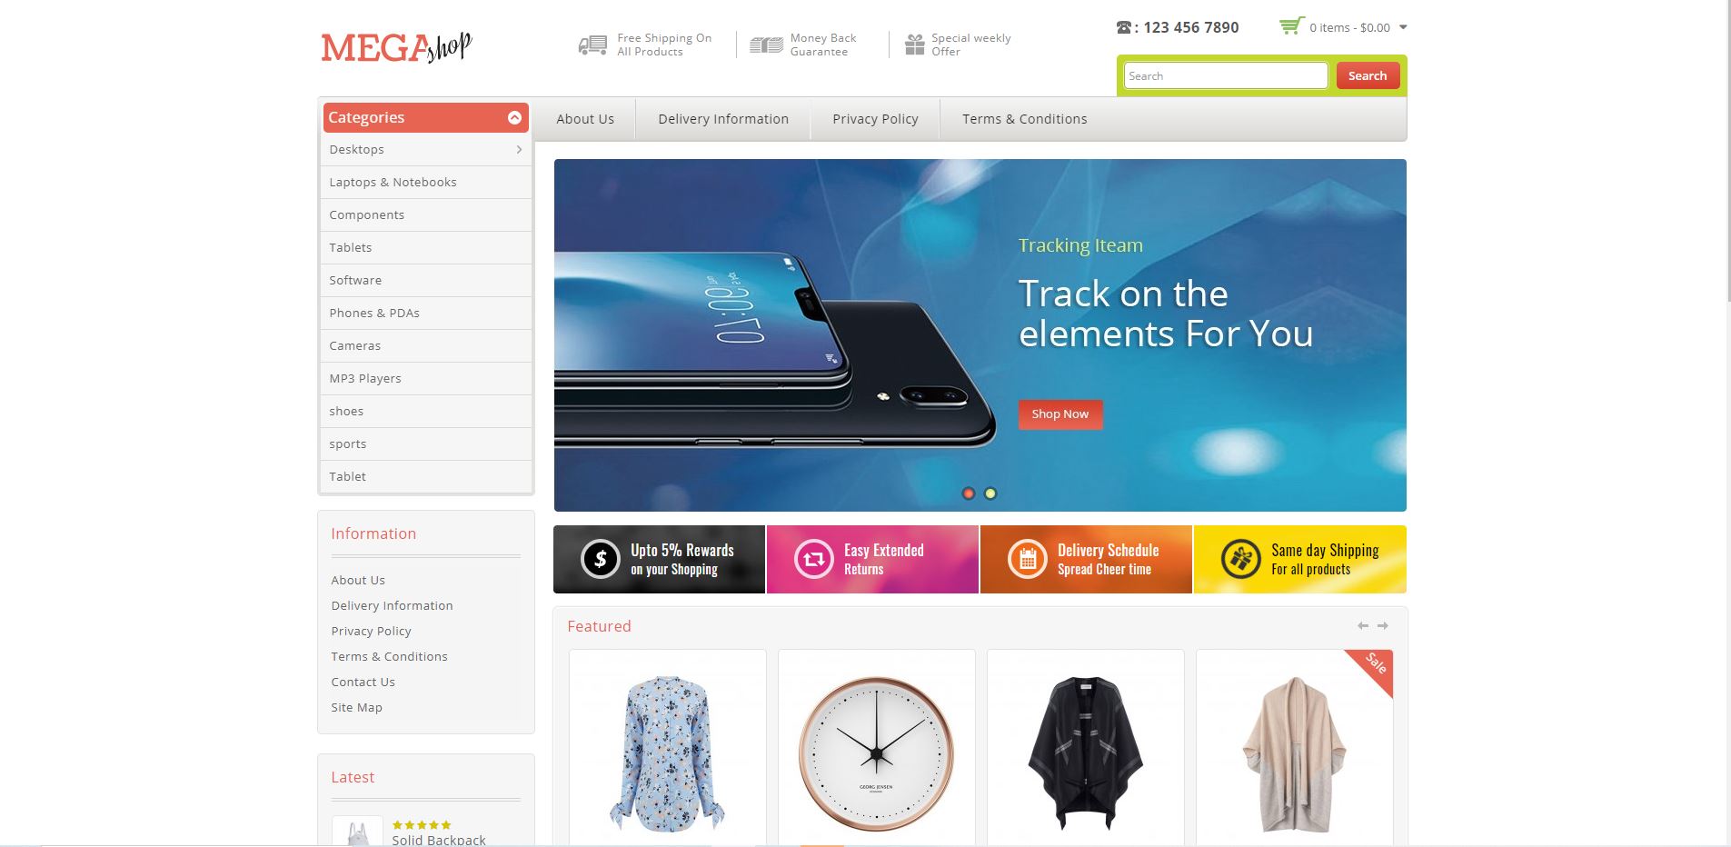The image size is (1731, 847).
Task: Open Delivery Information in top menu
Action: click(723, 119)
